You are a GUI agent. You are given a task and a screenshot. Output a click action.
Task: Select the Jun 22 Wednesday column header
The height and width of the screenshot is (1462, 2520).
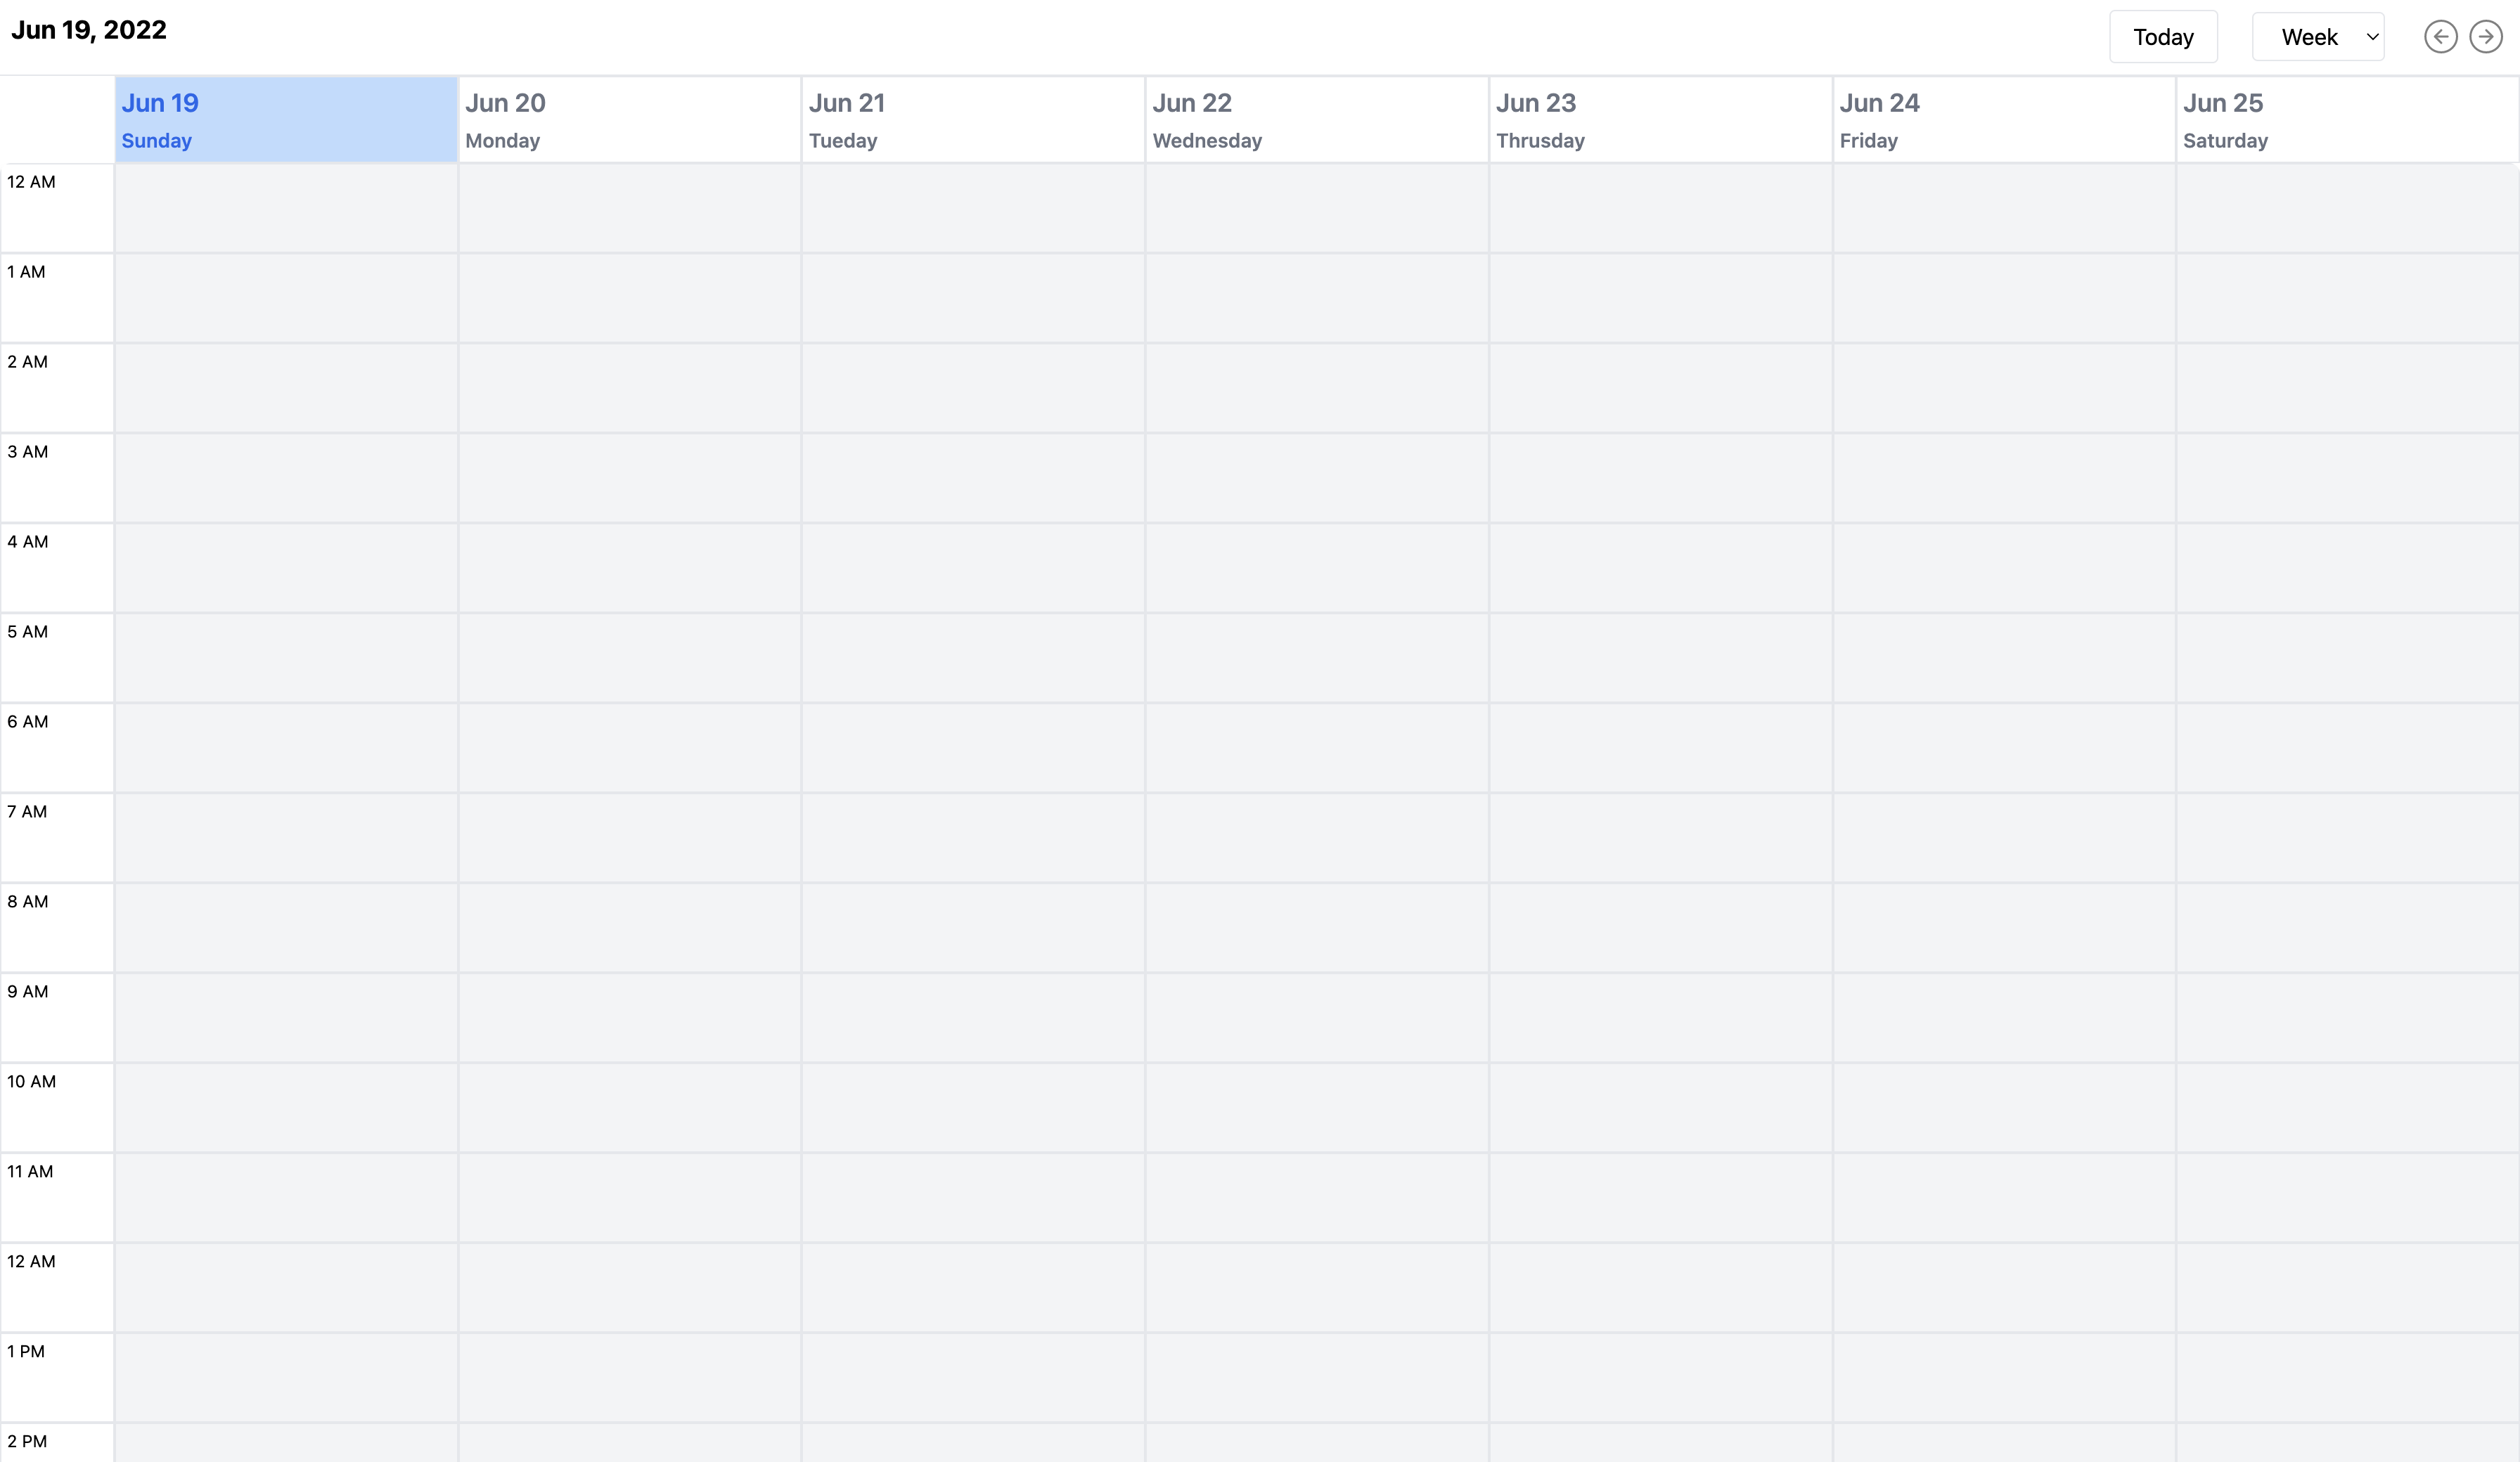(x=1316, y=120)
